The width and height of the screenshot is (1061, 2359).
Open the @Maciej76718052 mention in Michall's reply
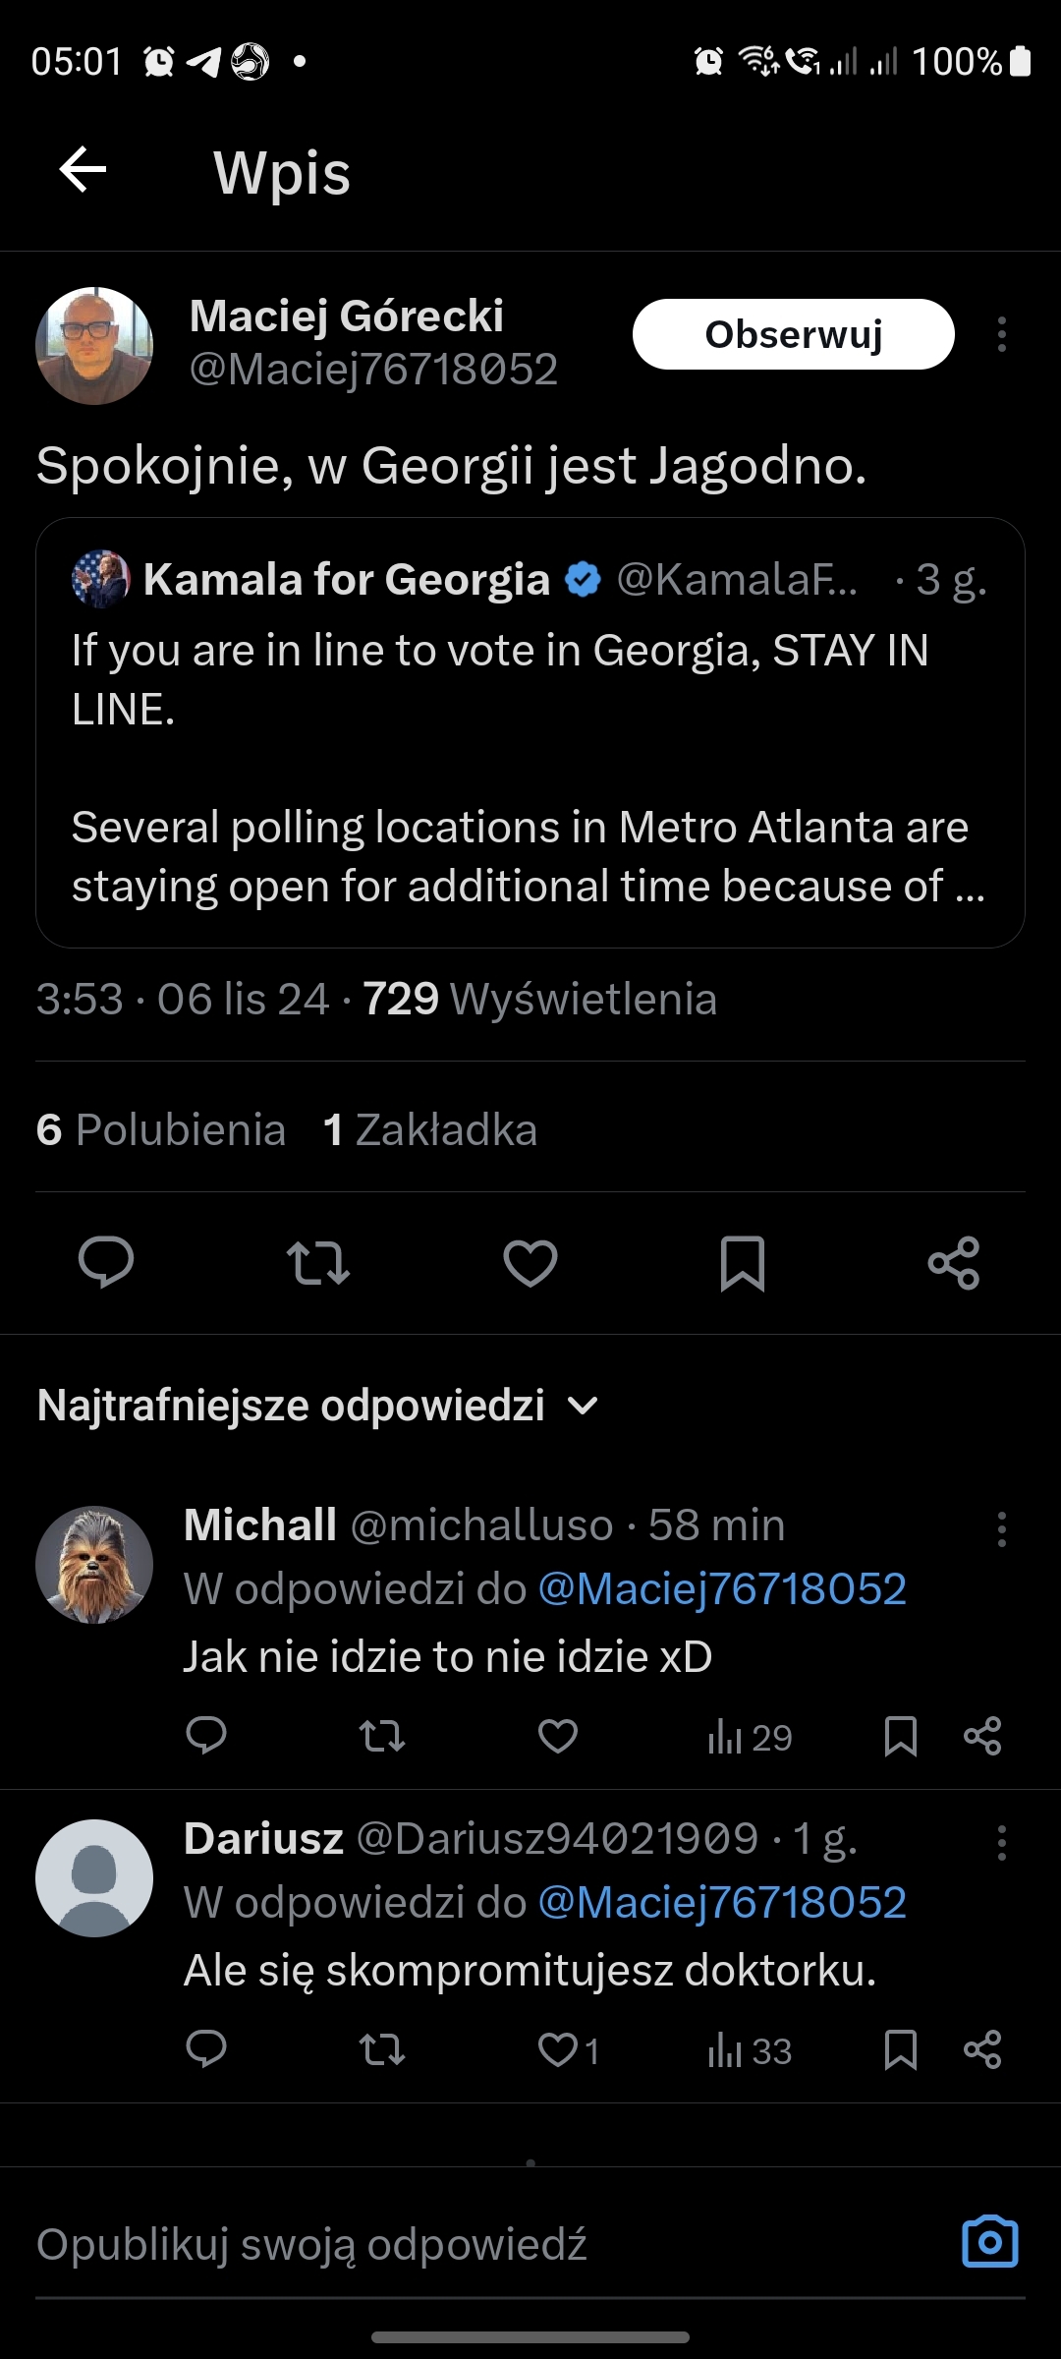point(722,1589)
